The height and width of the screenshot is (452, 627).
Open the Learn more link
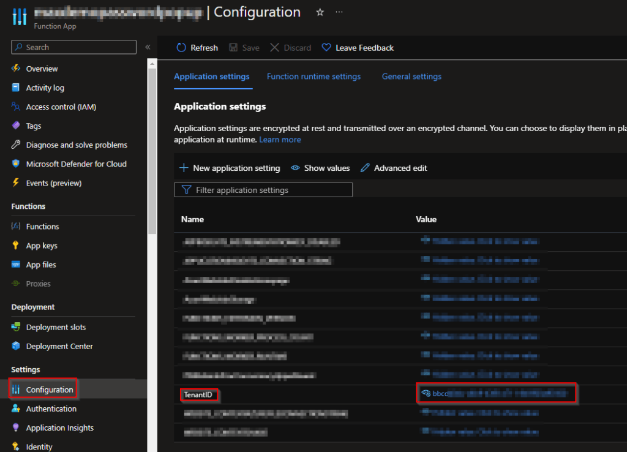click(x=280, y=140)
